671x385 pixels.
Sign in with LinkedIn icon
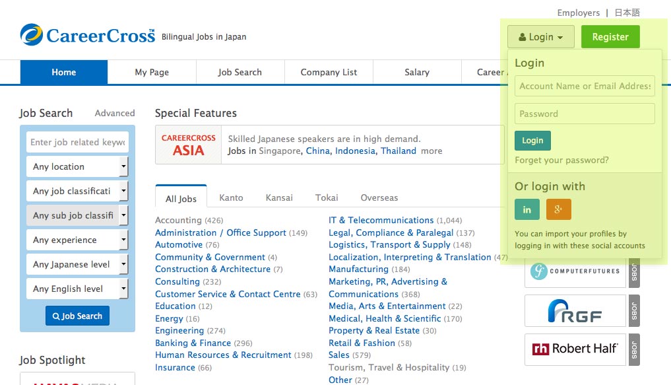(527, 209)
